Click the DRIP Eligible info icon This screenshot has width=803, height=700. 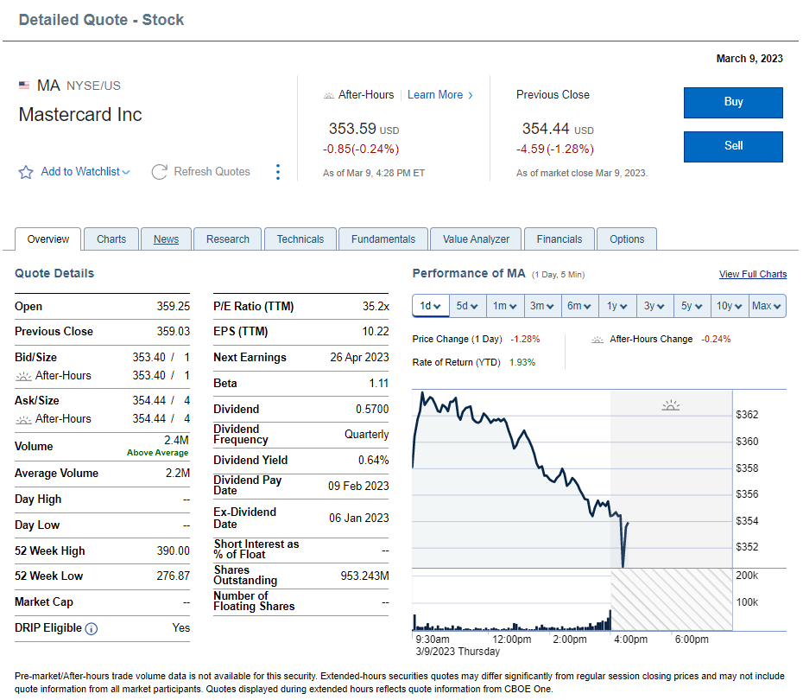tap(92, 629)
